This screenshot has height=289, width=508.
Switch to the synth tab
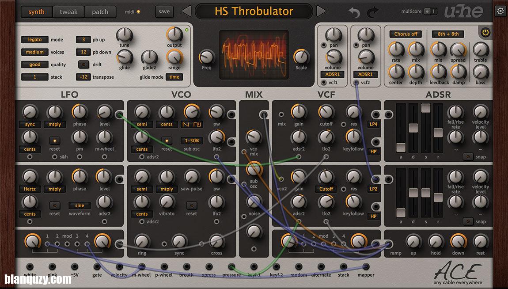[x=36, y=12]
